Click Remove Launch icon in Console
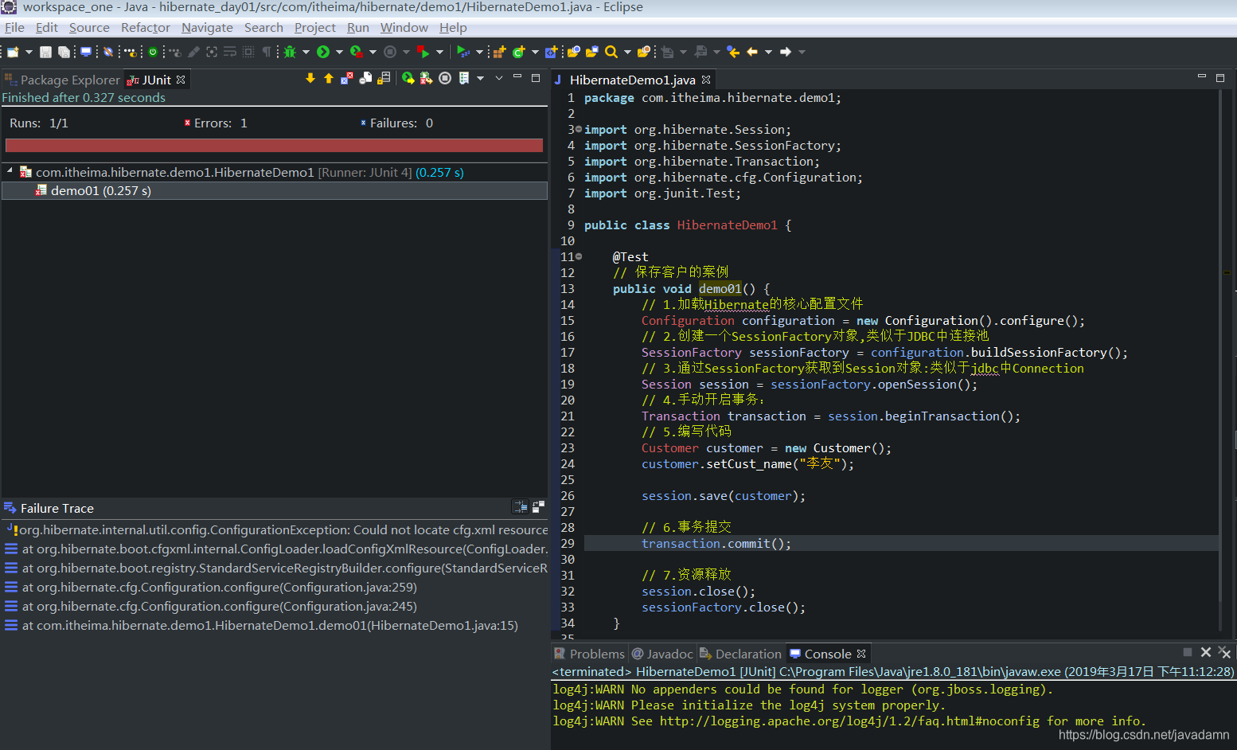This screenshot has width=1237, height=750. (x=1206, y=652)
